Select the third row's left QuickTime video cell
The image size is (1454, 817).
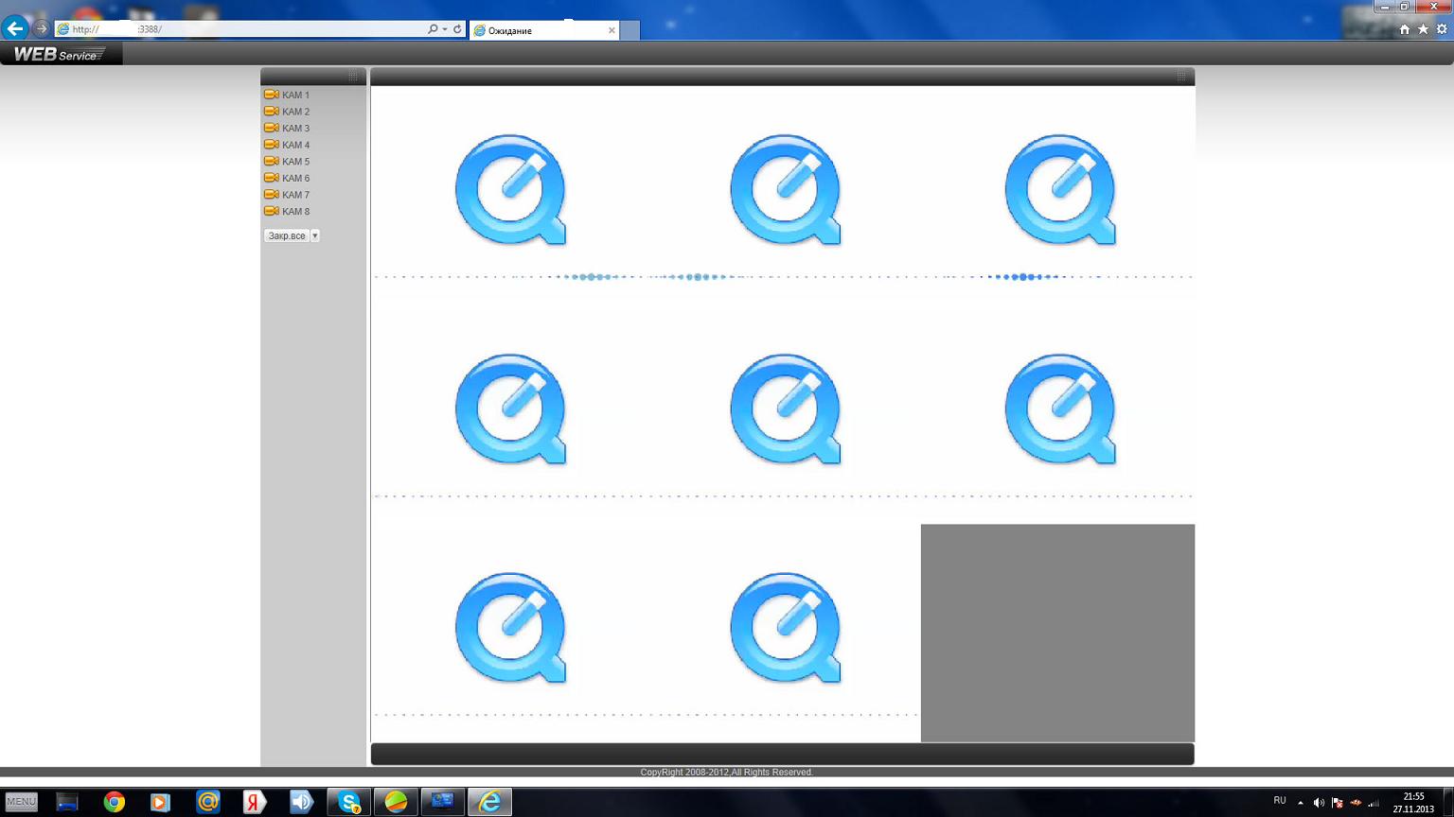pos(508,634)
